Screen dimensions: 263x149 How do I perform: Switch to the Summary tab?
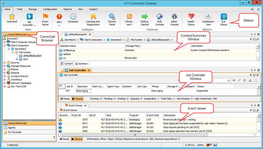[x=82, y=64]
